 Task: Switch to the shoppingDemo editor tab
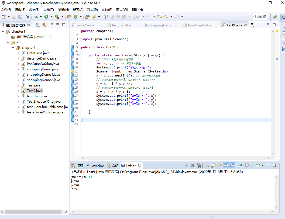coord(159,25)
